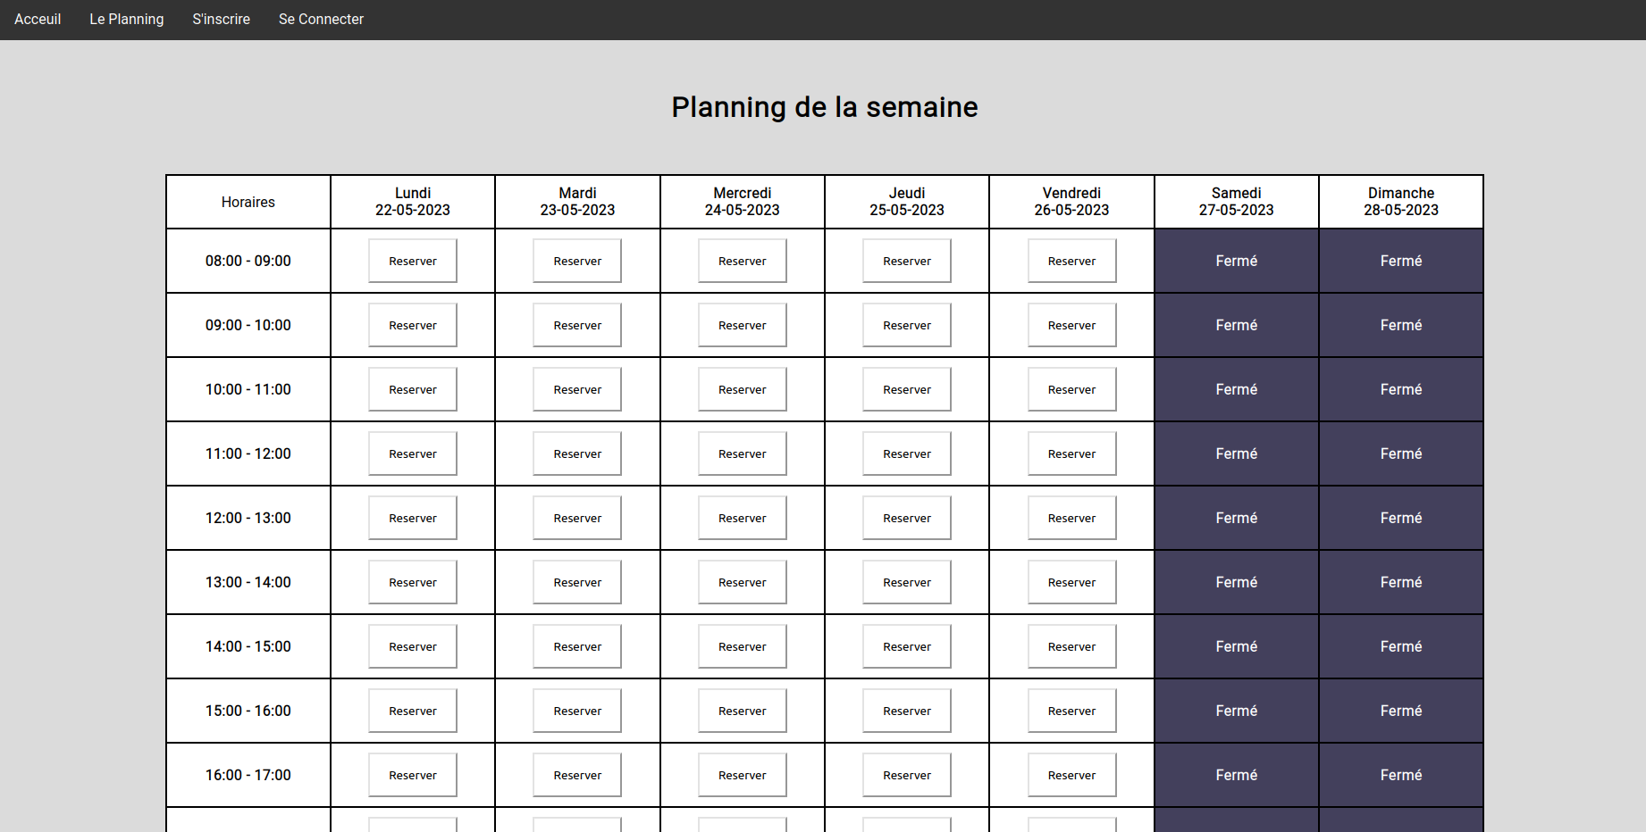The height and width of the screenshot is (832, 1646).
Task: Reserve Mardi 09:00 - 10:00 slot
Action: (577, 325)
